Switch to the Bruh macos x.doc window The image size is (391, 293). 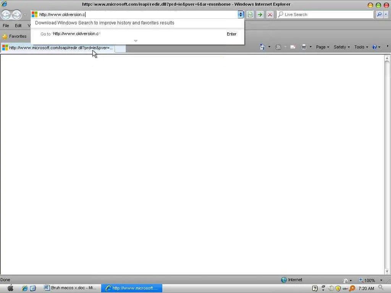click(x=70, y=288)
